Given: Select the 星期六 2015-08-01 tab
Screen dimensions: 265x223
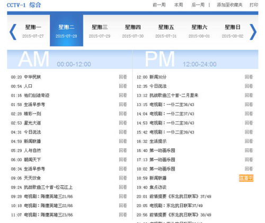Looking at the screenshot, I should (199, 31).
